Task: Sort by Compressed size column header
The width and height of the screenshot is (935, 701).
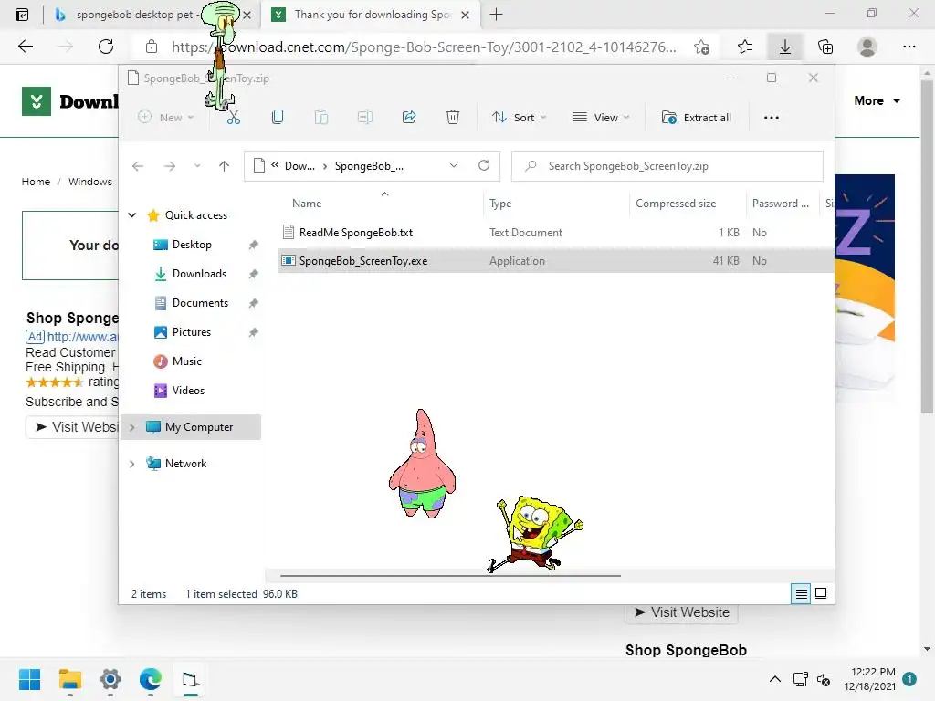Action: coord(675,204)
